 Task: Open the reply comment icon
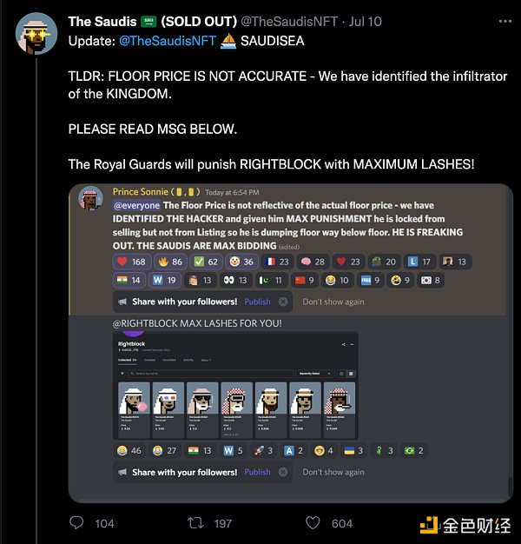pos(76,522)
